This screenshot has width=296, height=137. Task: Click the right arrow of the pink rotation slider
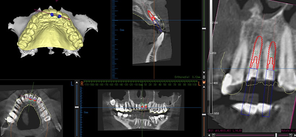(295, 135)
